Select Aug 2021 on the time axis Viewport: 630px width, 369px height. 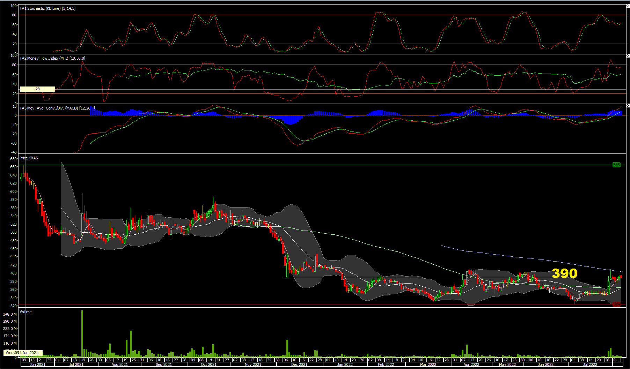[x=120, y=364]
